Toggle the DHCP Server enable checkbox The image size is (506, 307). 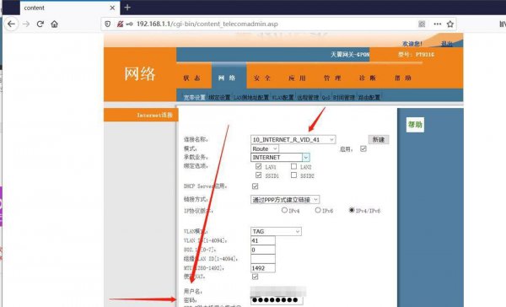[x=255, y=186]
